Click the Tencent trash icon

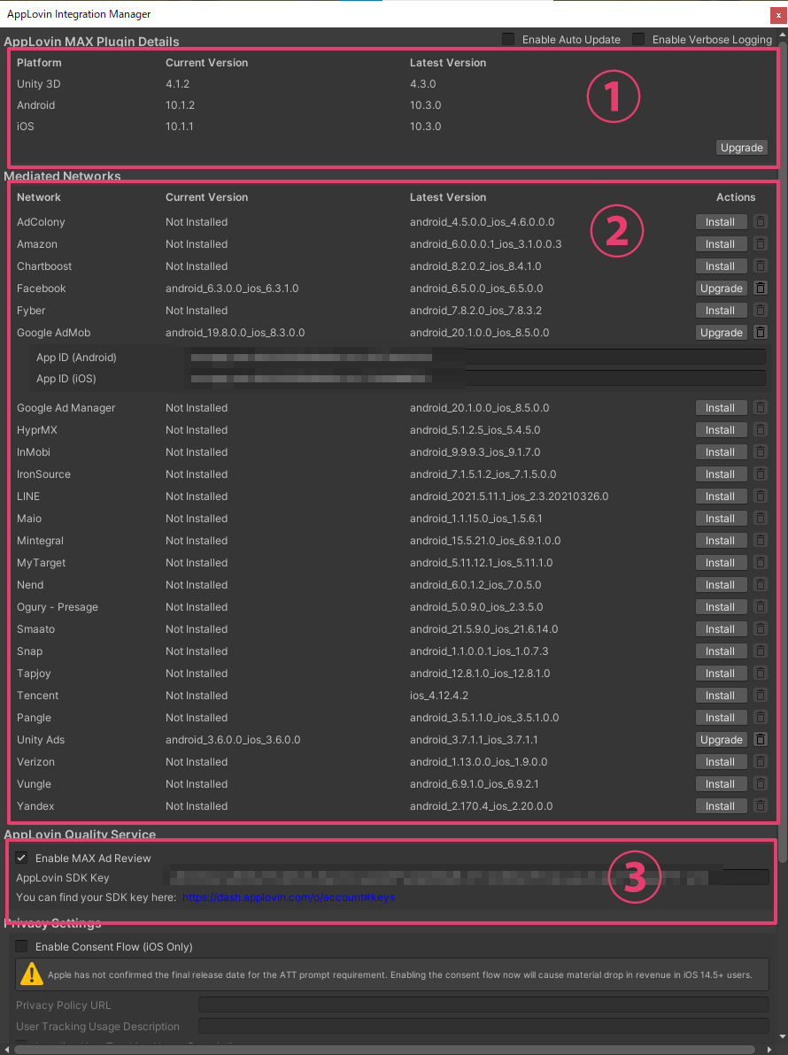click(x=760, y=696)
